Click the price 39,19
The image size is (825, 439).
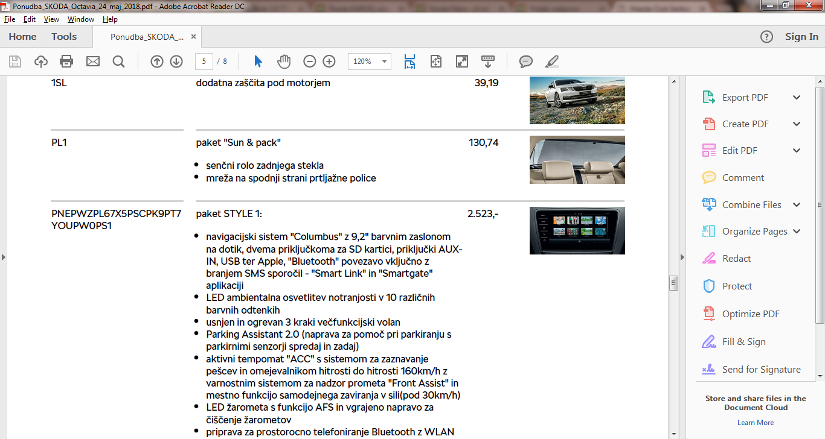(487, 83)
